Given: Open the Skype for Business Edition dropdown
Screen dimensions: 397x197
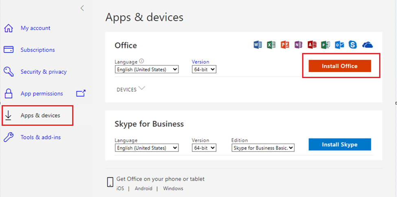Looking at the screenshot, I should point(263,148).
